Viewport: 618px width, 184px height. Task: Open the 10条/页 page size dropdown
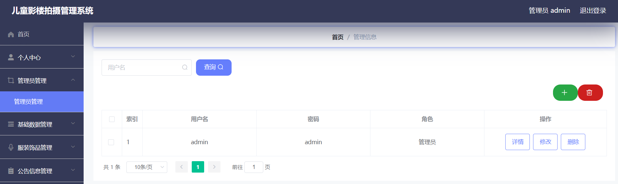click(x=147, y=167)
